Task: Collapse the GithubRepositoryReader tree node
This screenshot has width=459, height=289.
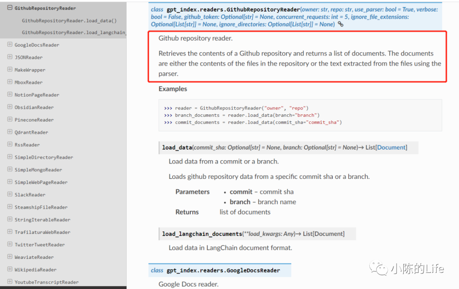Action: tap(10, 8)
